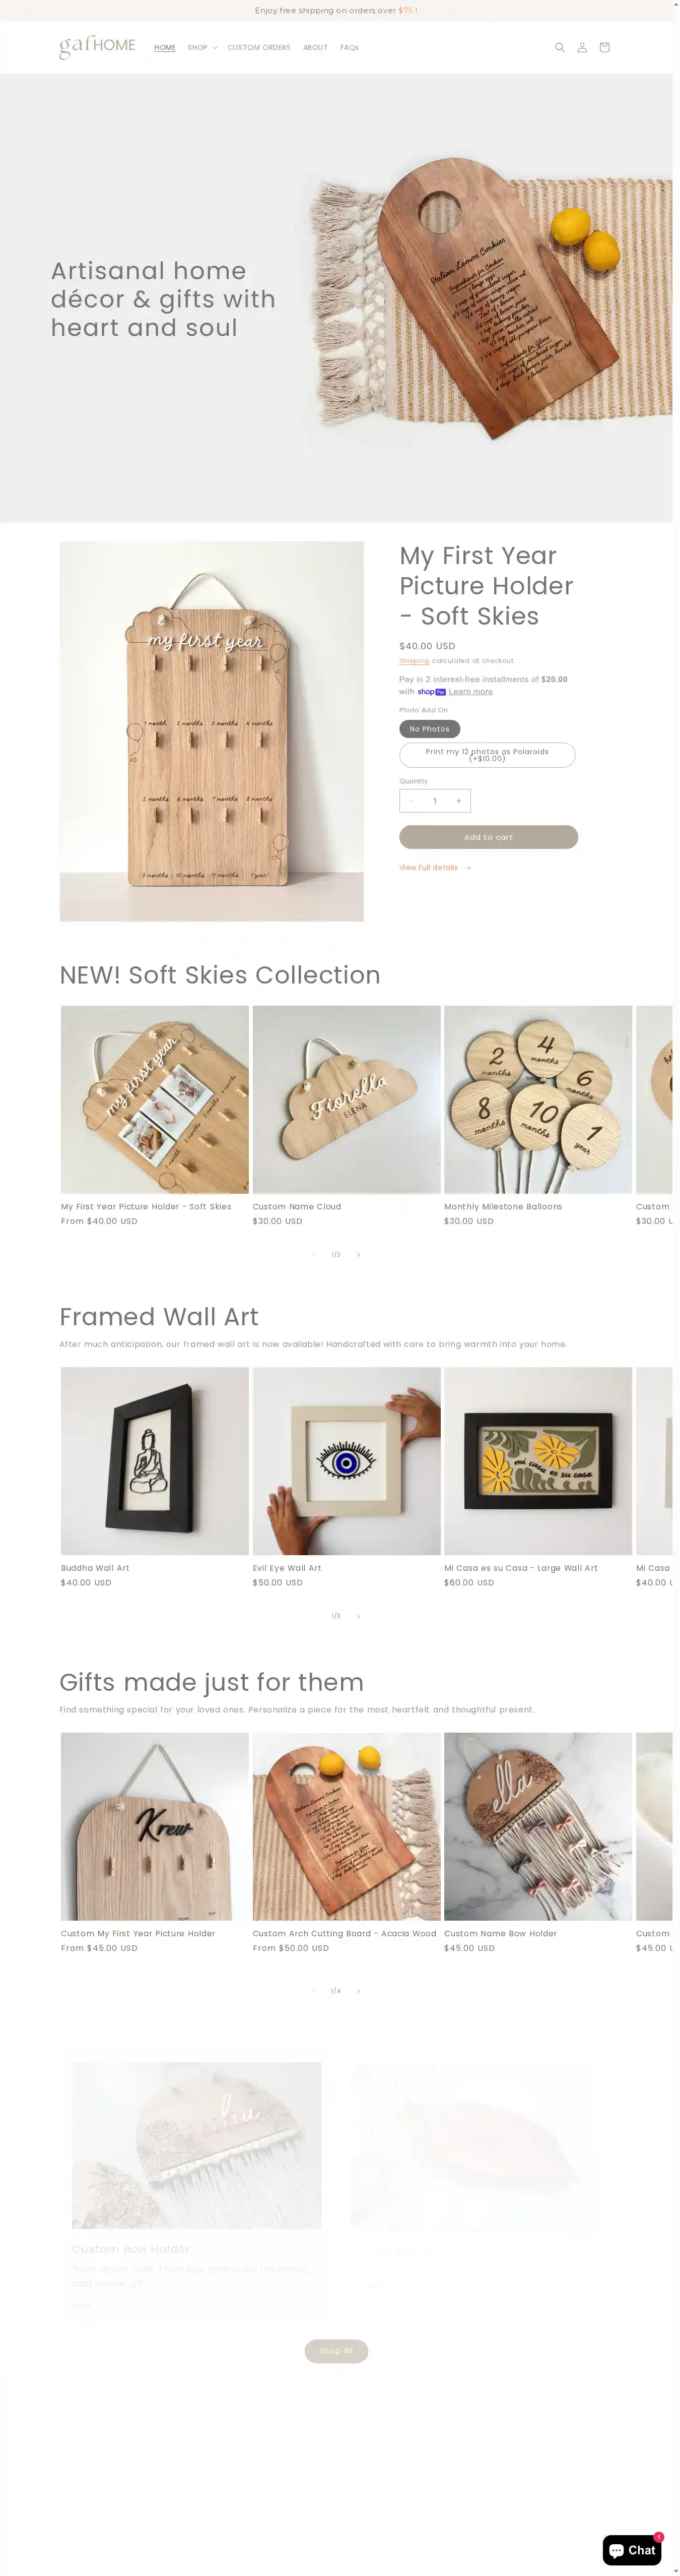Click the quantity input field

coord(434,800)
